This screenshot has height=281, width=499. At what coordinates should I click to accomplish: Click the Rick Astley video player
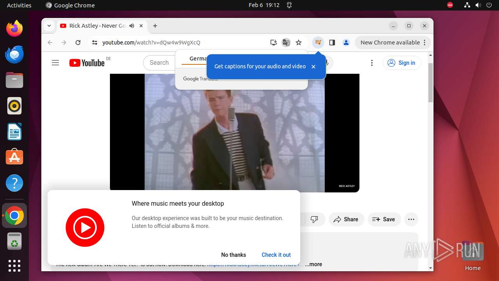click(x=235, y=133)
